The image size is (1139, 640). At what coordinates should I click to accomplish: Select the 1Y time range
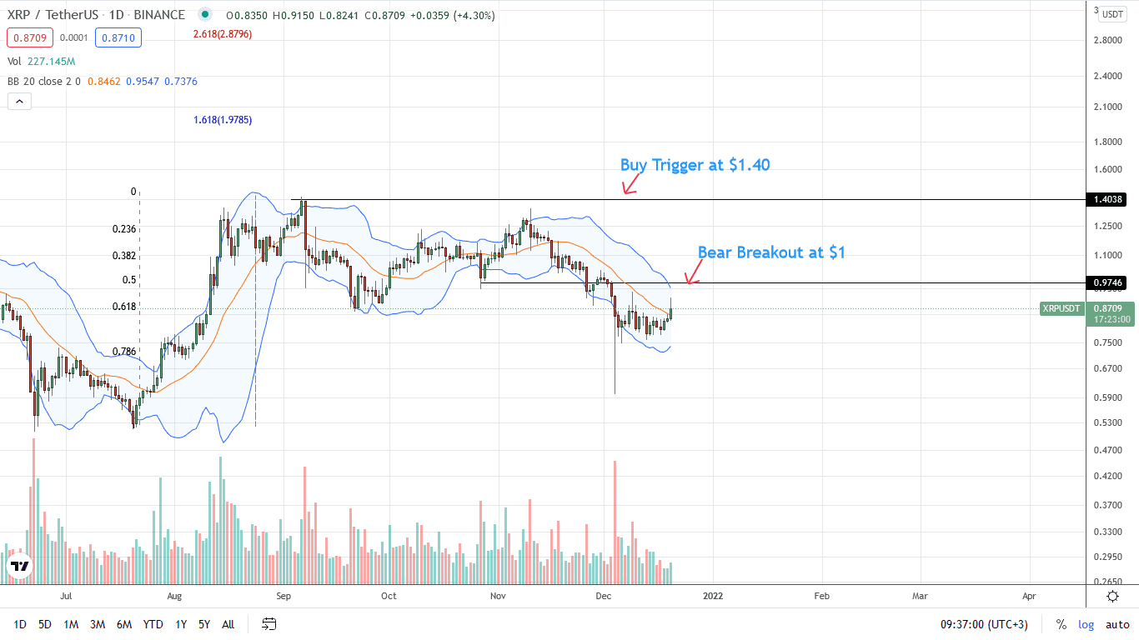click(180, 624)
